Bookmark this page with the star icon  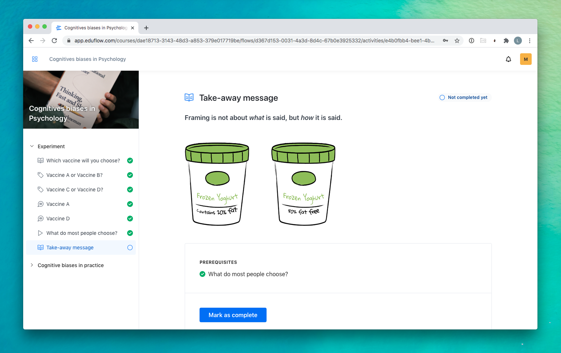[457, 41]
